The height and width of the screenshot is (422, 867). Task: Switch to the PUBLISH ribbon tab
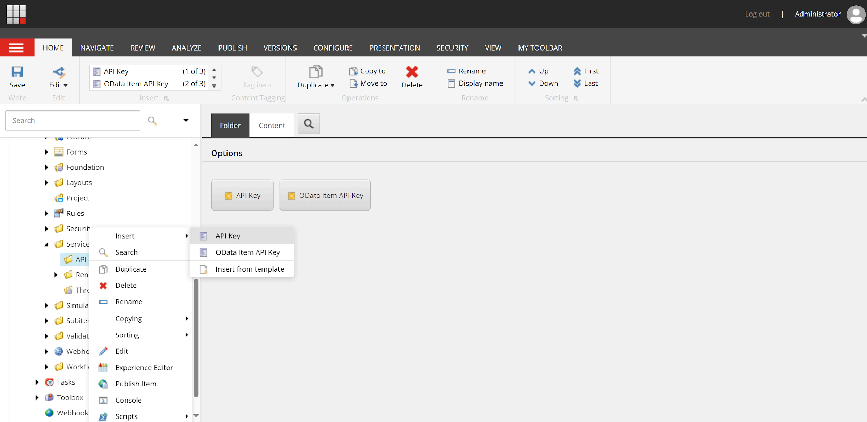point(232,48)
